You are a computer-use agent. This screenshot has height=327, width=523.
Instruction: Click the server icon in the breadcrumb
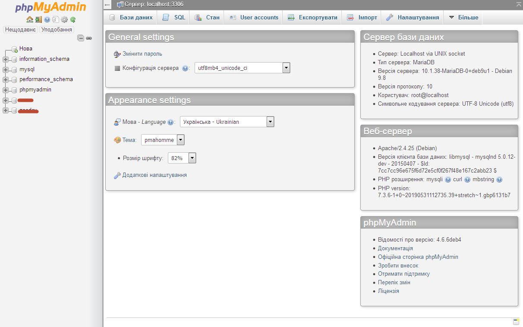pos(120,5)
